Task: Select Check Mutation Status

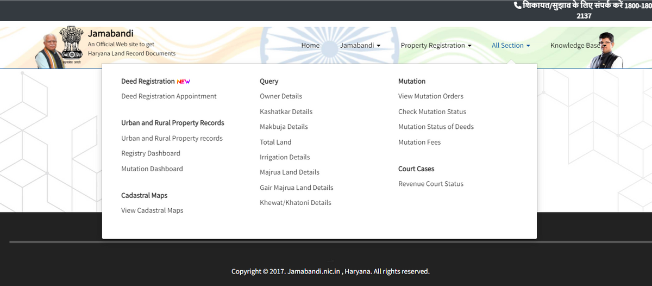Action: point(432,111)
